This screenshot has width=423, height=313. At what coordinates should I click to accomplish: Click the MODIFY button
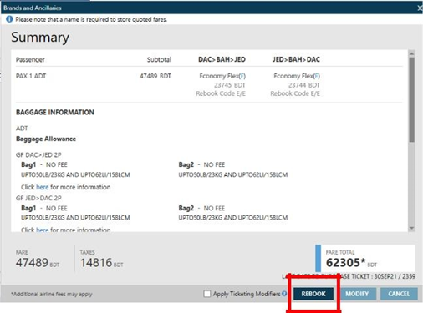(357, 294)
